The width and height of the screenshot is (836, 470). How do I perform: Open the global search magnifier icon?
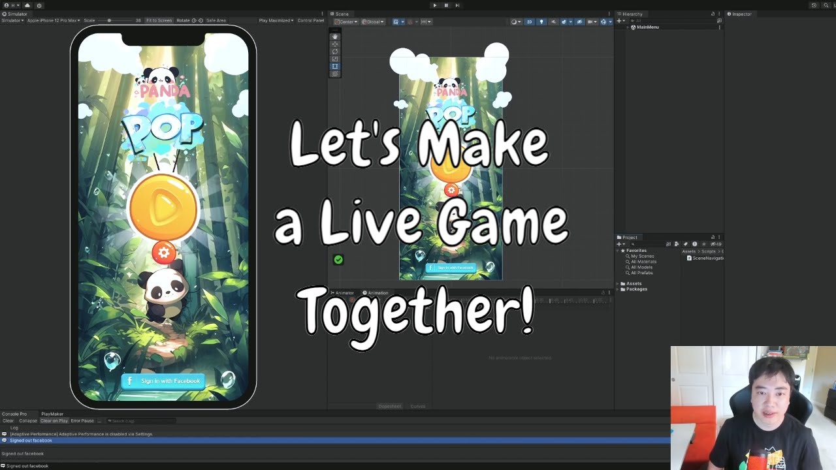825,5
